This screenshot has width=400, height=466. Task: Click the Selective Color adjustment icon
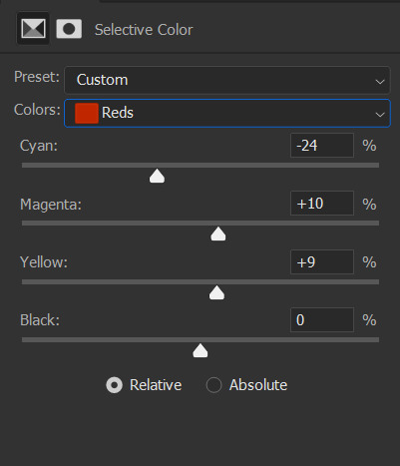pos(33,29)
